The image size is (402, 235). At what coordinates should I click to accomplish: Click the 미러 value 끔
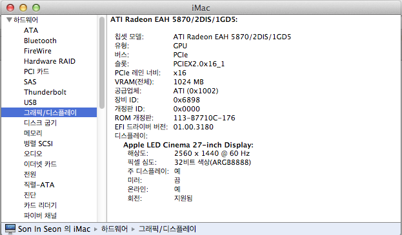click(177, 180)
